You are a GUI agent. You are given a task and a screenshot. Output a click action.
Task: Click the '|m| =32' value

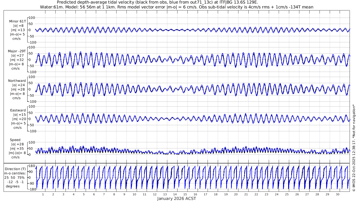(x=17, y=60)
